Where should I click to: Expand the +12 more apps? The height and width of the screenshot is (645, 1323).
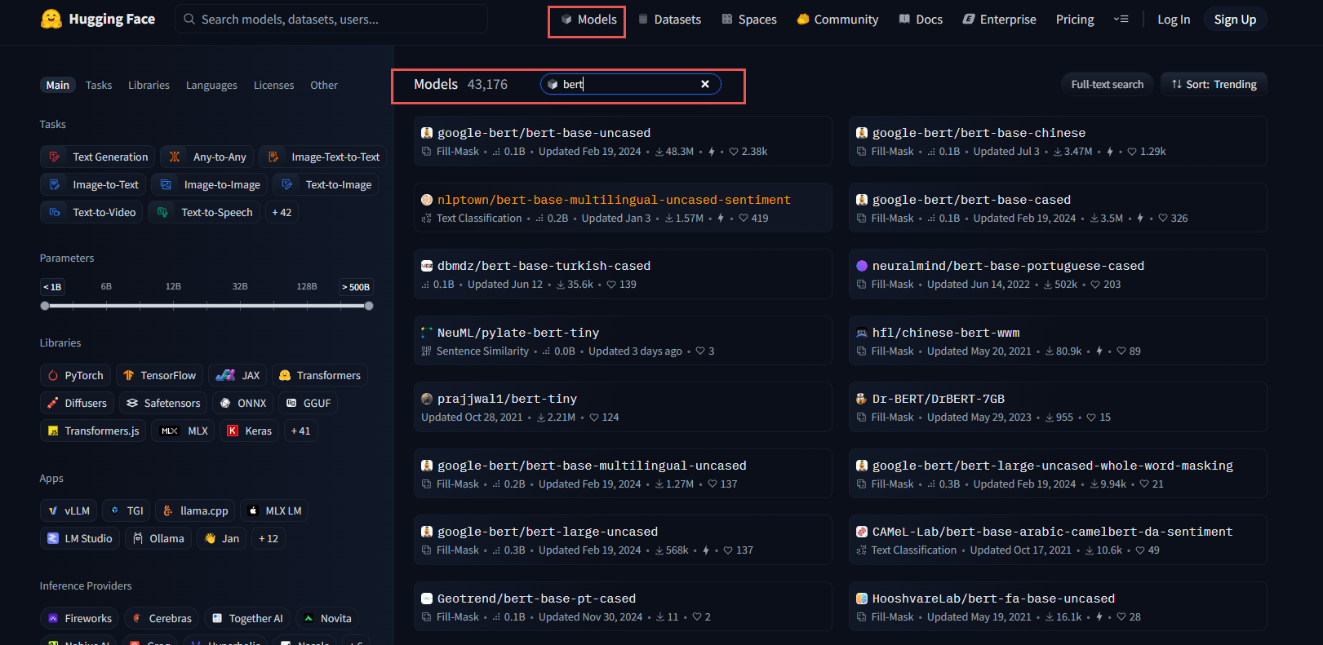[x=269, y=538]
